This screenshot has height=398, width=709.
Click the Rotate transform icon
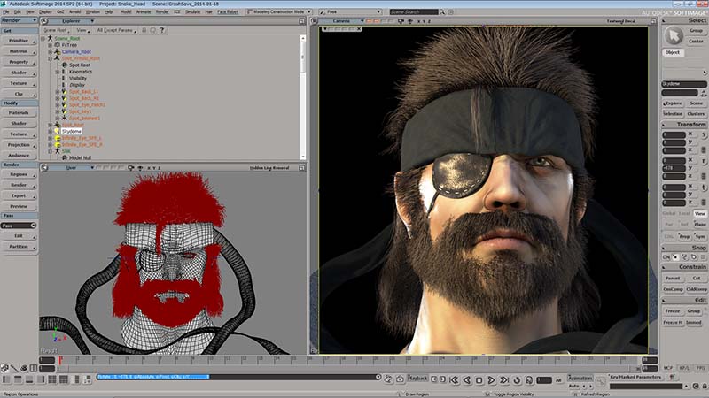704,161
